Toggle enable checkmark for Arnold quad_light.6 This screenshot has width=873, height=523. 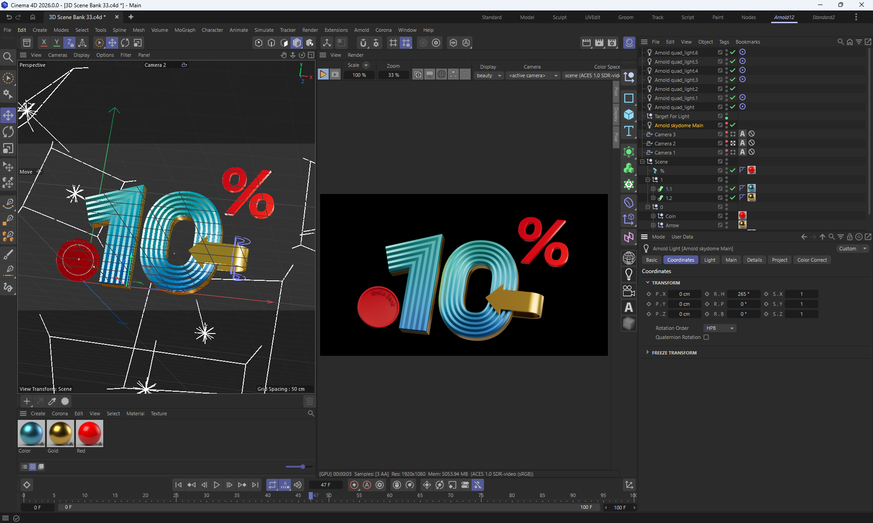(x=733, y=52)
